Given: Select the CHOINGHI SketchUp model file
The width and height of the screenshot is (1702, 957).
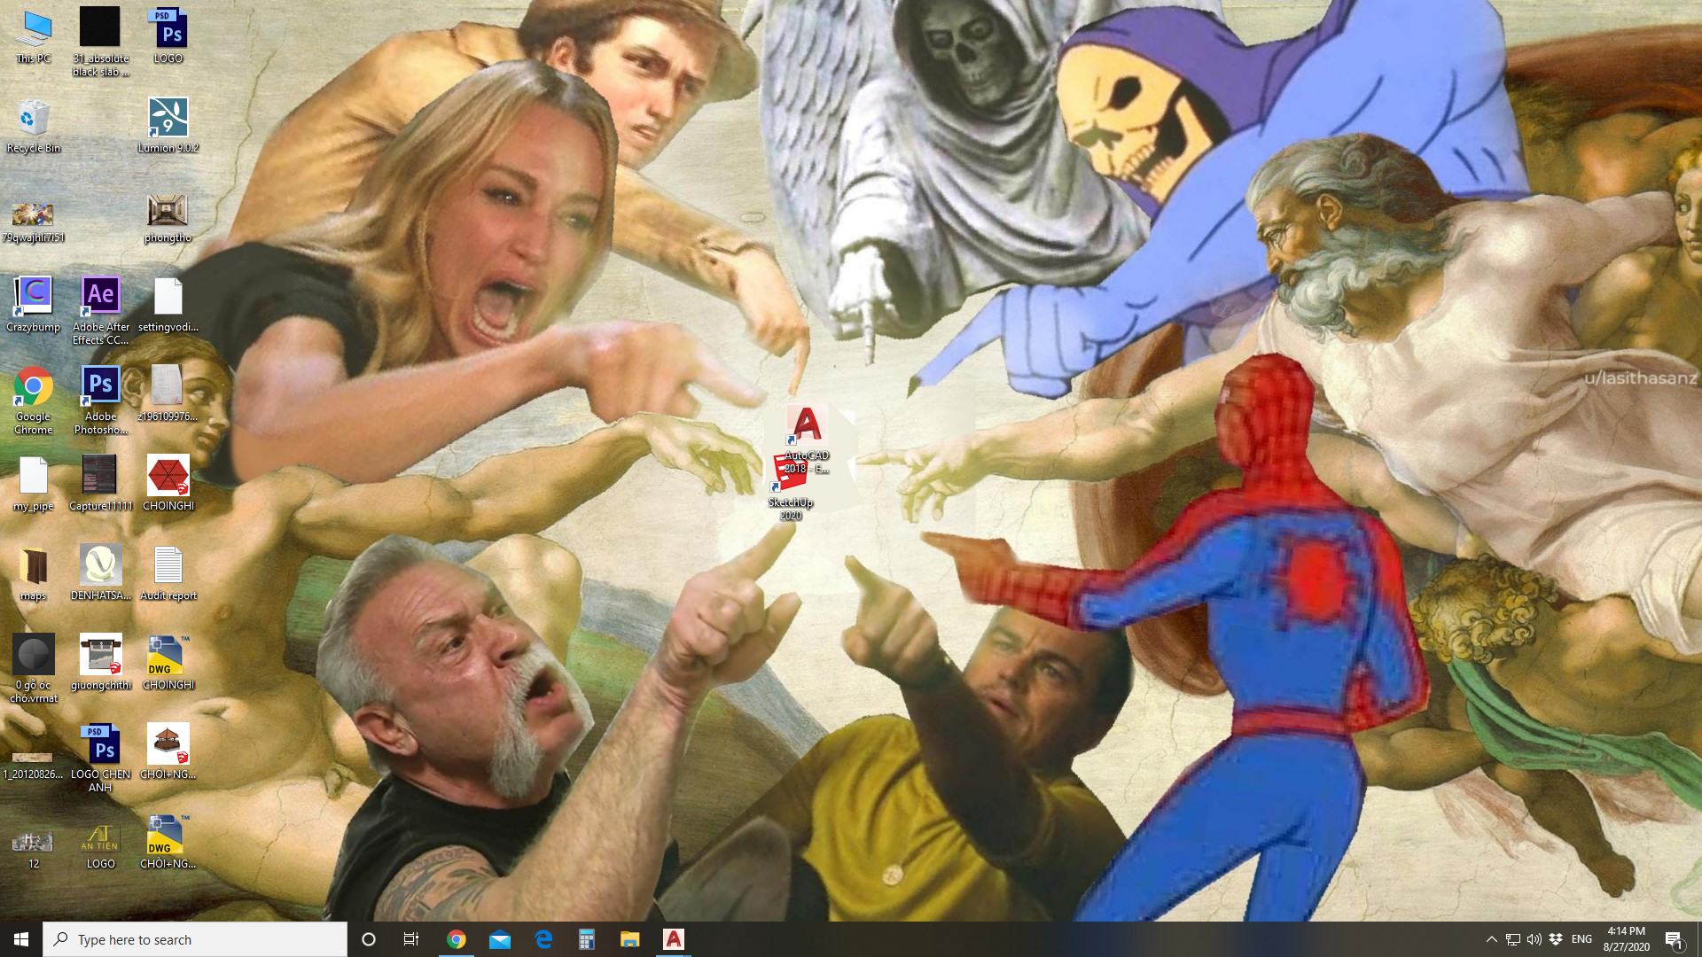Looking at the screenshot, I should [168, 484].
